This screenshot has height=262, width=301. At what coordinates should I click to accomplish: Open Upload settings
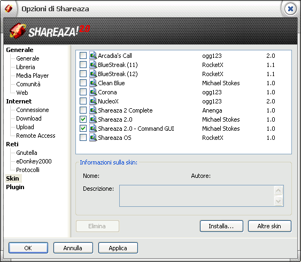pos(25,127)
